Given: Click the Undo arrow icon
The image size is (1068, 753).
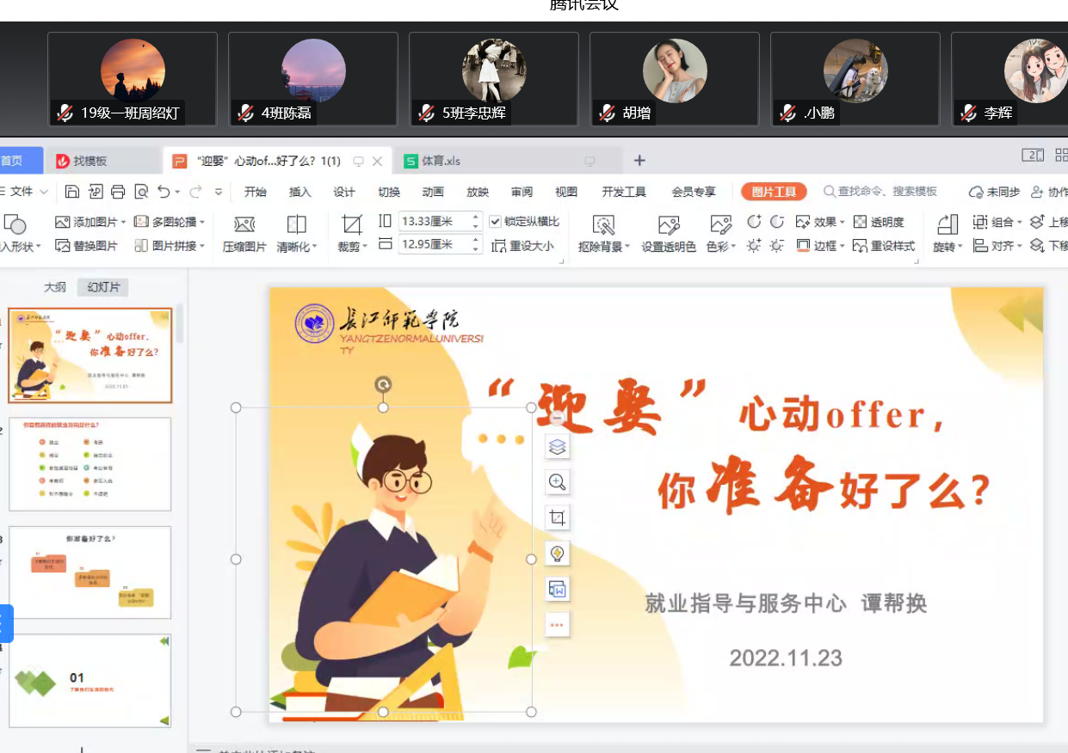Looking at the screenshot, I should (x=164, y=192).
